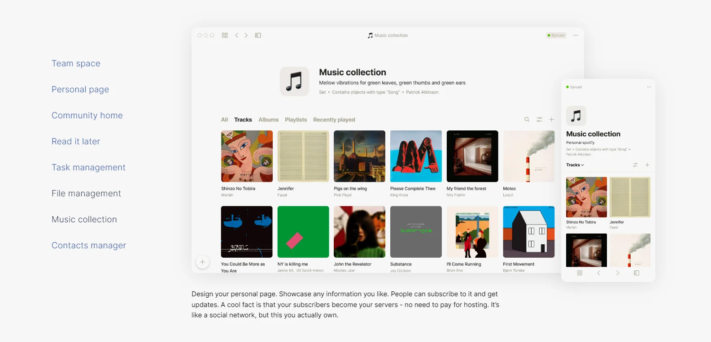Open the Personal page link

[x=80, y=90]
